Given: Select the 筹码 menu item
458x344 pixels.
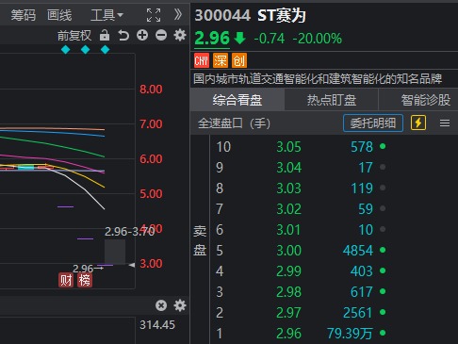Looking at the screenshot, I should coord(24,15).
